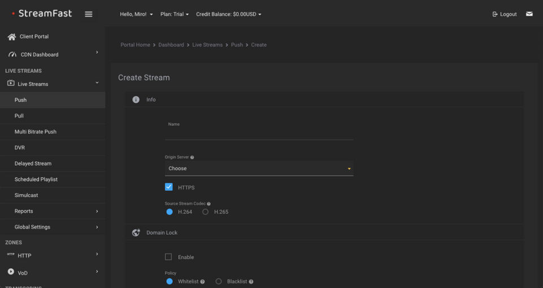Viewport: 543px width, 288px height.
Task: Click the hamburger menu icon
Action: (x=89, y=14)
